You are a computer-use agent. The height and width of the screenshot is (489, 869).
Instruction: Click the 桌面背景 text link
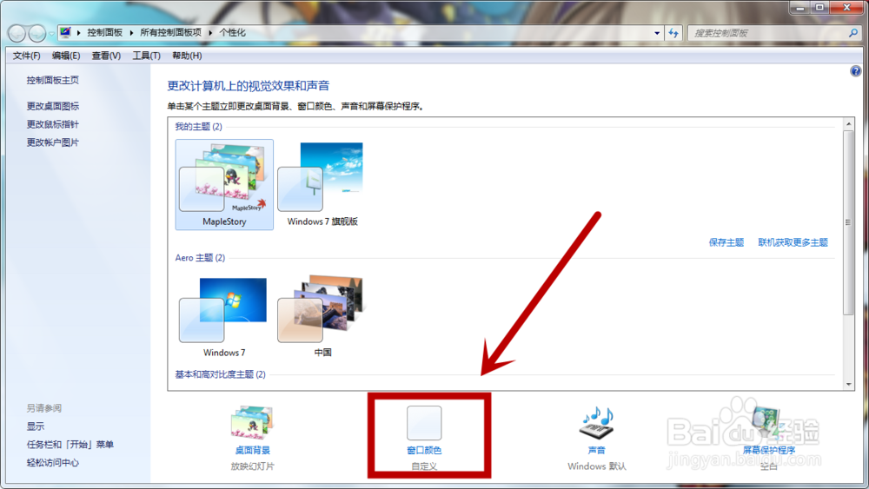252,450
